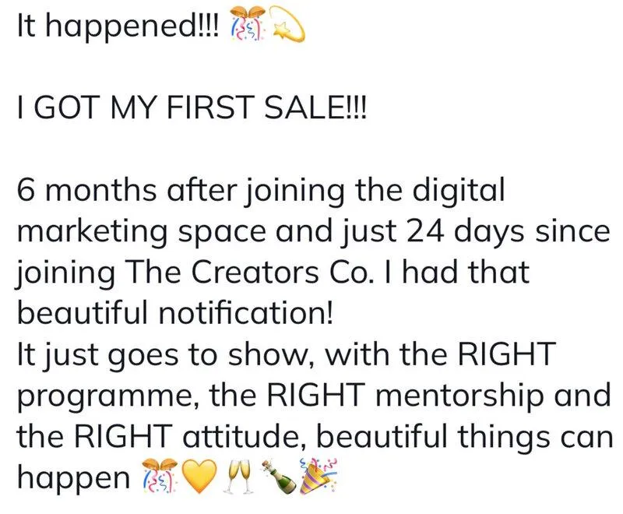Click the words '6 months' in the post
The width and height of the screenshot is (623, 514).
[x=87, y=190]
